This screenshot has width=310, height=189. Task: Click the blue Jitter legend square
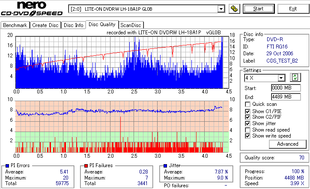(x=165, y=166)
